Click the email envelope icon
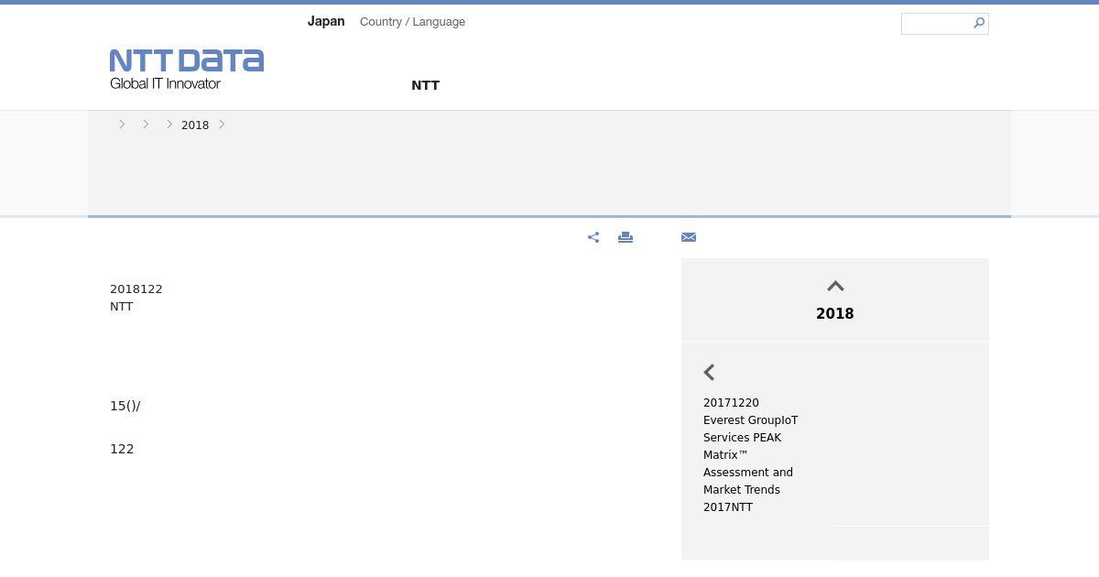Viewport: 1099px width, 577px height. point(689,237)
